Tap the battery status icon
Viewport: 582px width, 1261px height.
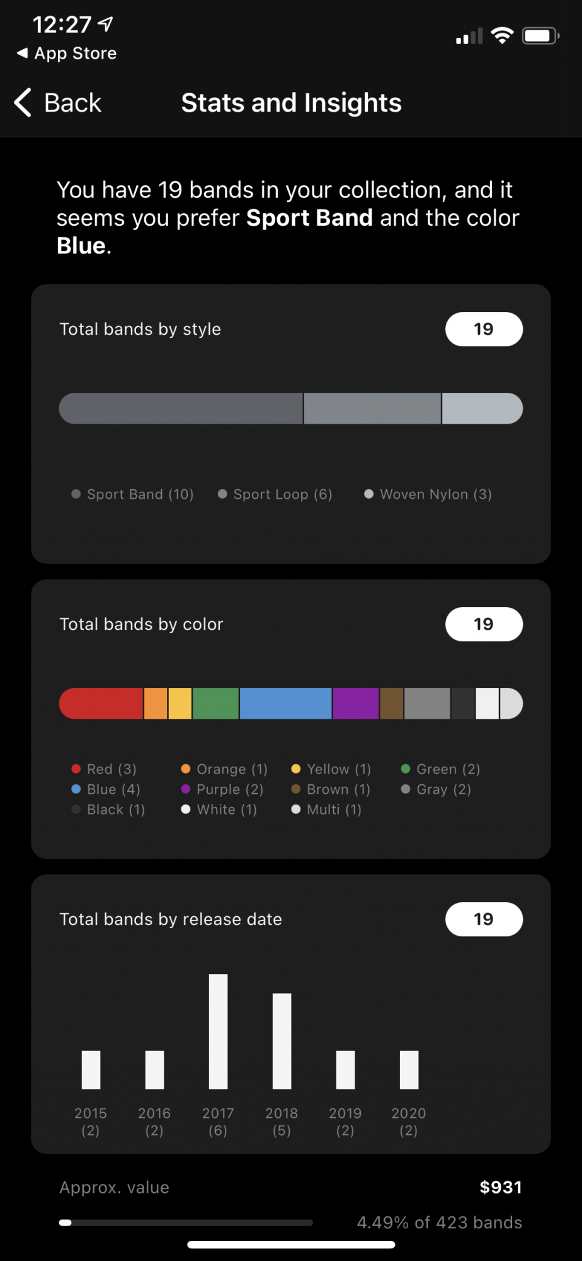[541, 36]
